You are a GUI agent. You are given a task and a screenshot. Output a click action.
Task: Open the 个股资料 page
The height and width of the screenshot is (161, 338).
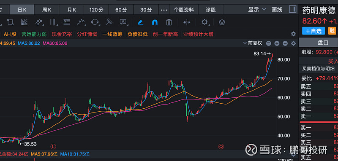pos(184,10)
